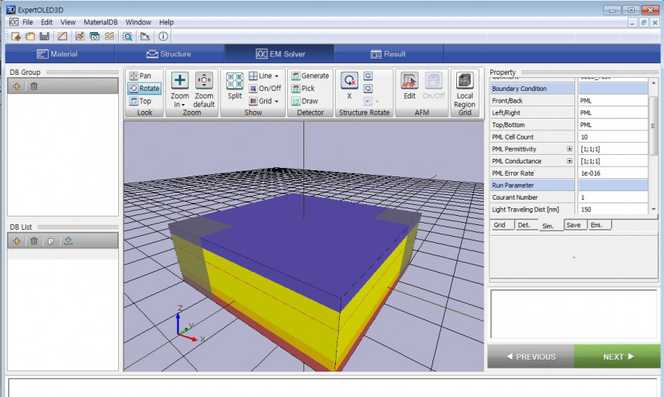
Task: Click the line chart toolbar icon
Action: pyautogui.click(x=80, y=36)
